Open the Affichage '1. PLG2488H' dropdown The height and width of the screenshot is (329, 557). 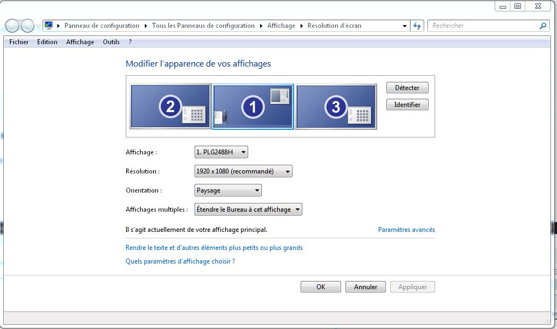point(221,152)
